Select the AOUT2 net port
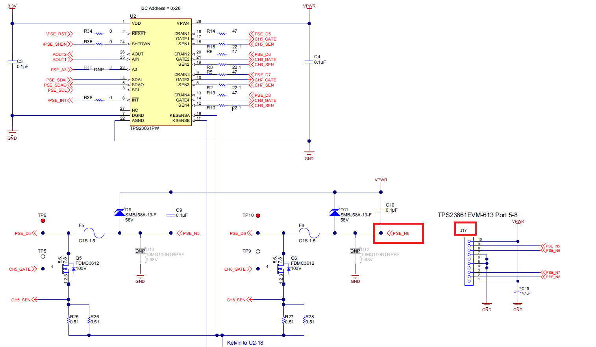Image resolution: width=596 pixels, height=347 pixels. pyautogui.click(x=63, y=54)
